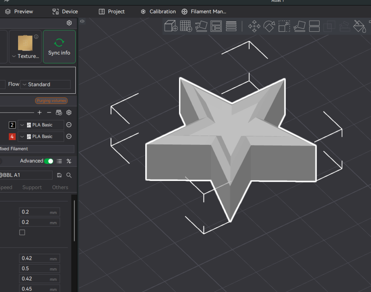Open the color painting bucket tool

click(x=359, y=26)
